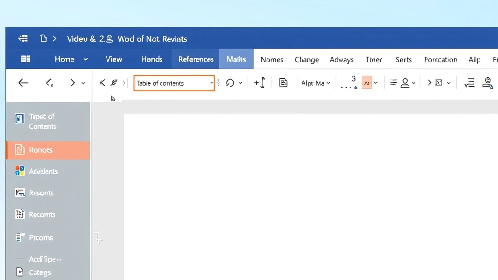Screen dimensions: 498x280
Task: Select the format painter icon in the toolbar
Action: [x=114, y=83]
